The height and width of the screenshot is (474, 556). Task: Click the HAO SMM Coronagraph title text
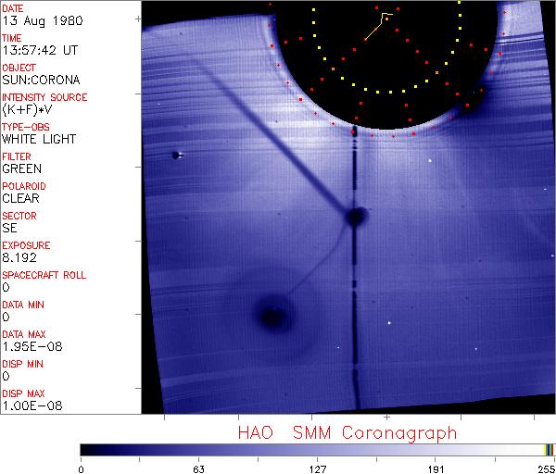pos(347,432)
